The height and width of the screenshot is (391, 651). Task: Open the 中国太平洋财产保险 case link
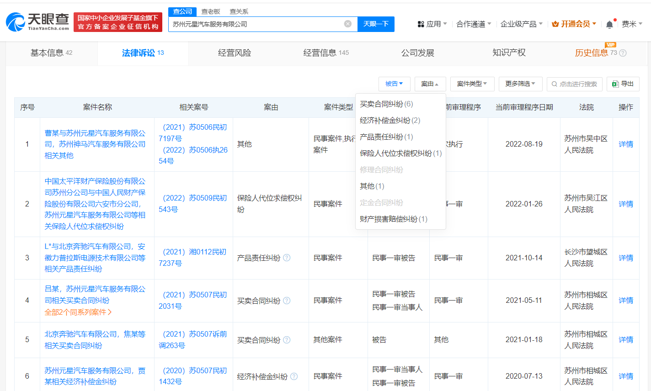[x=95, y=204]
